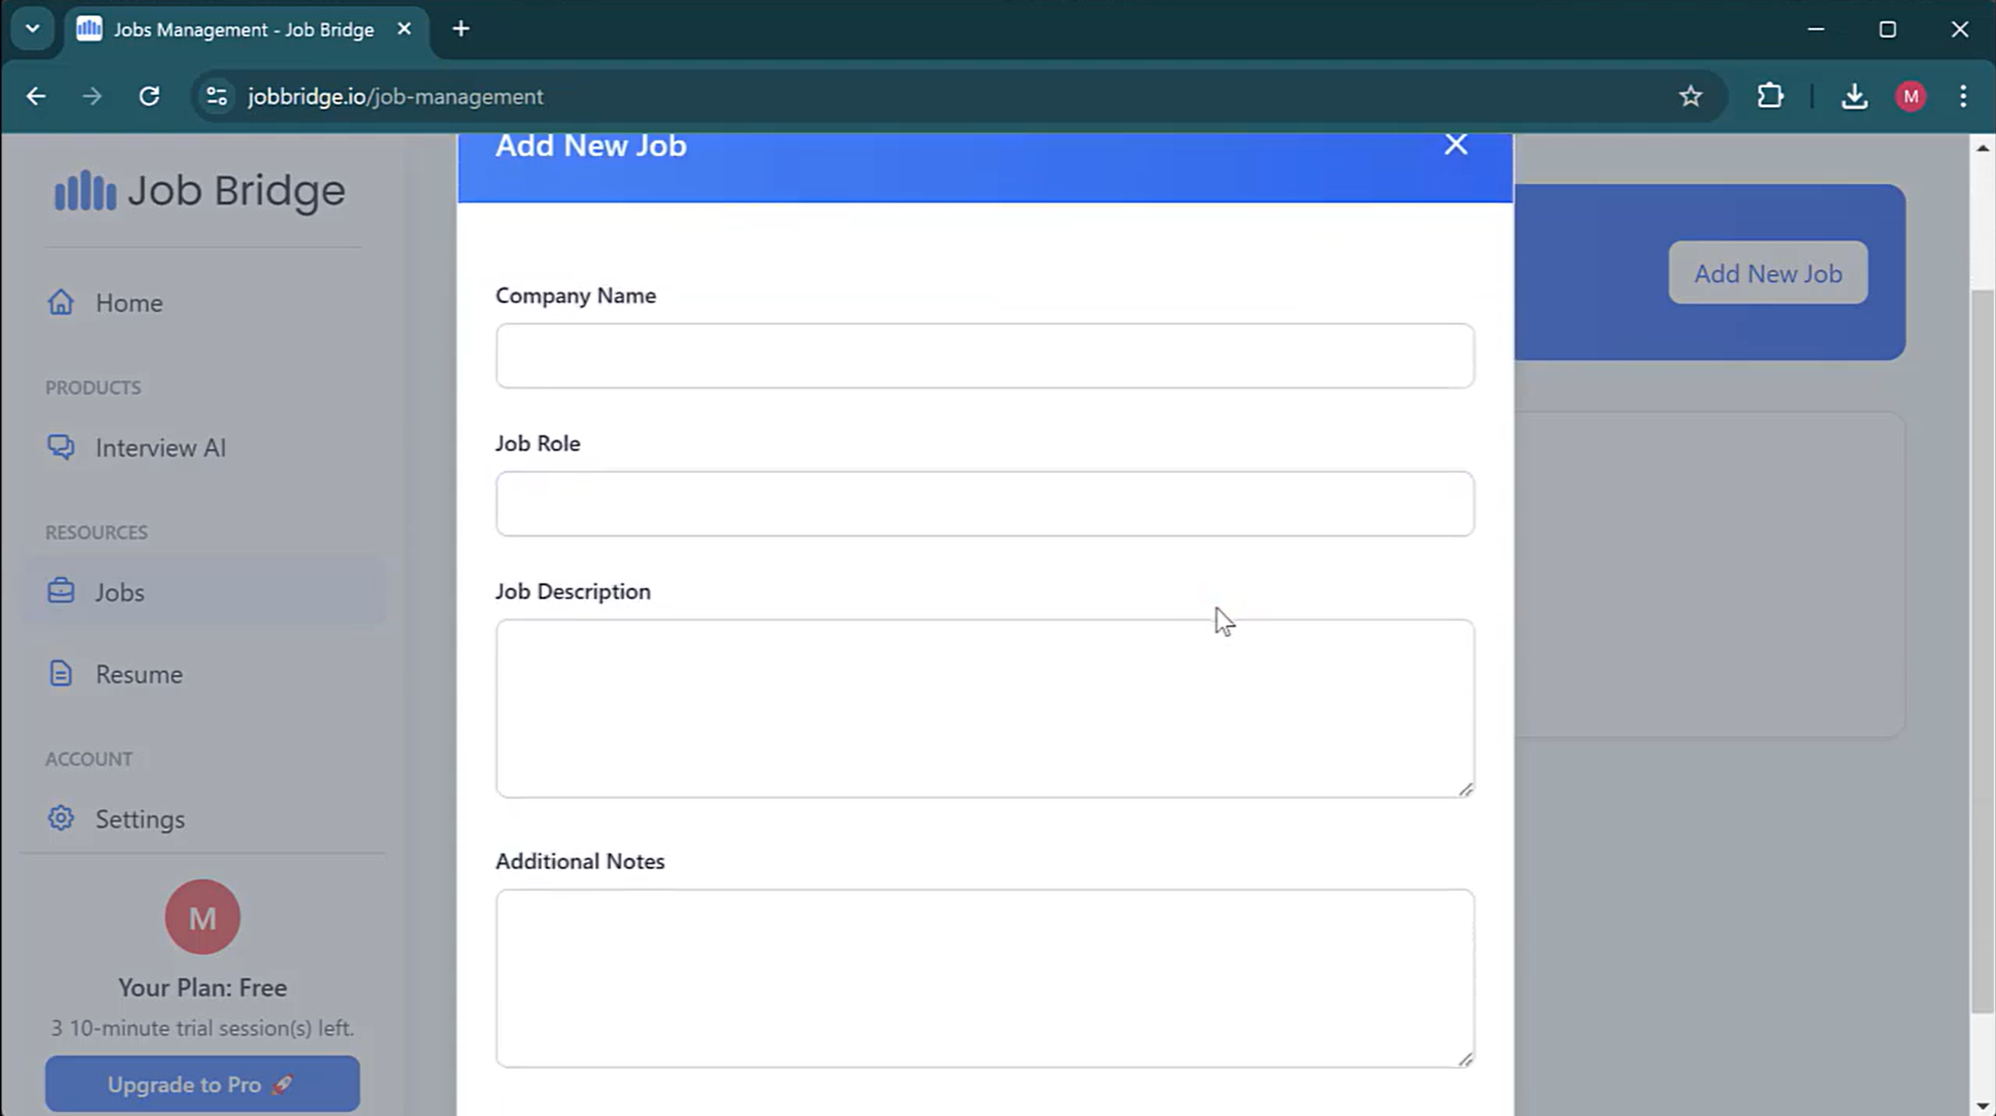The width and height of the screenshot is (1996, 1116).
Task: Bookmark this page with the star icon
Action: (x=1690, y=97)
